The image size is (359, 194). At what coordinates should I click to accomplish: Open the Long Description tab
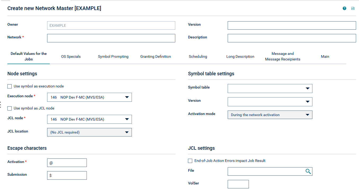pos(240,56)
